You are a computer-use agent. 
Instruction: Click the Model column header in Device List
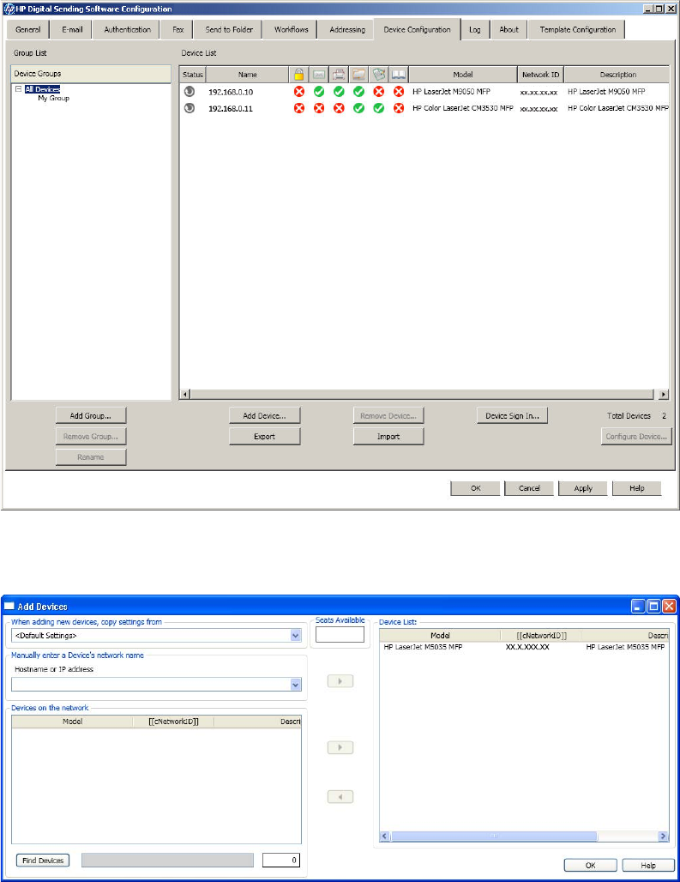(x=462, y=75)
